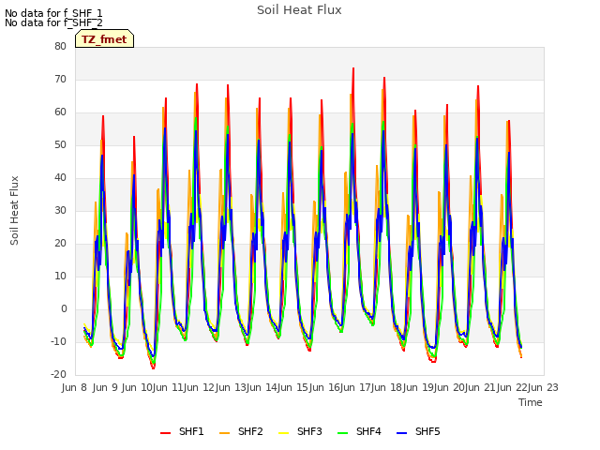
Task: Select the SHF3 legend label
Action: coord(309,431)
